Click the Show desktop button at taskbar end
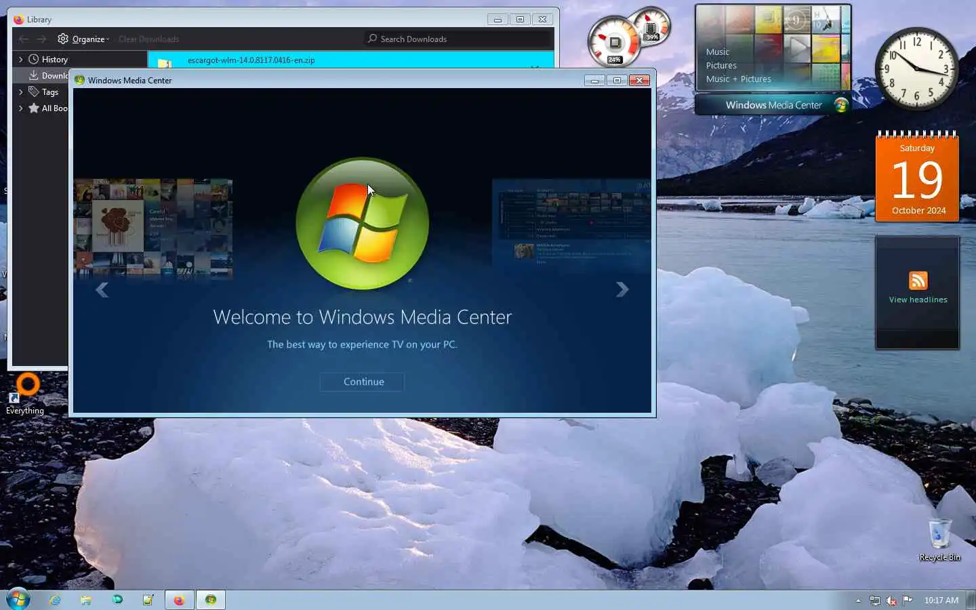The width and height of the screenshot is (976, 610). [971, 600]
